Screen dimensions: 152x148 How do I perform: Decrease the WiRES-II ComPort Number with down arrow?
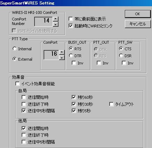pyautogui.click(x=56, y=24)
